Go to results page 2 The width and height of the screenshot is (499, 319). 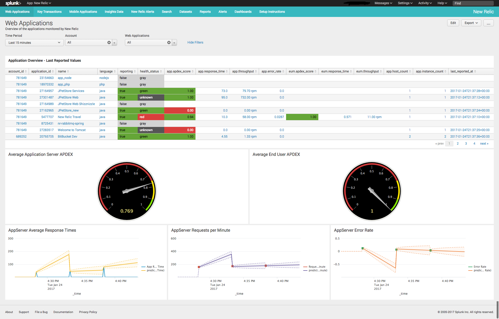coord(458,144)
